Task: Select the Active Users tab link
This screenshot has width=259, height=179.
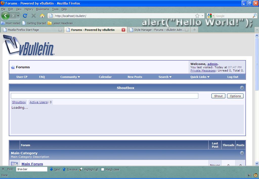Action: [x=39, y=102]
